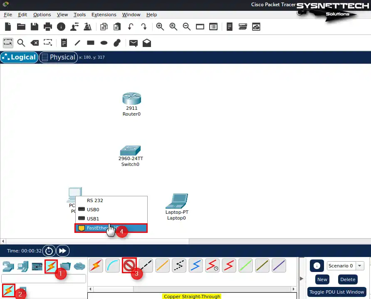Choose the Draw Ellipse tool

coord(104,43)
